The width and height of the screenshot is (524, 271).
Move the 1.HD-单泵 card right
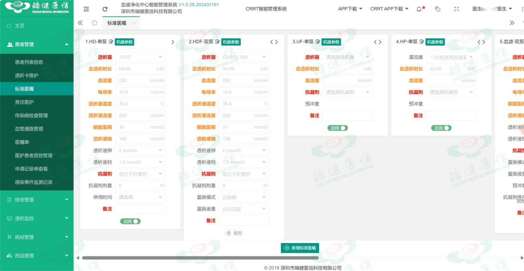[173, 42]
